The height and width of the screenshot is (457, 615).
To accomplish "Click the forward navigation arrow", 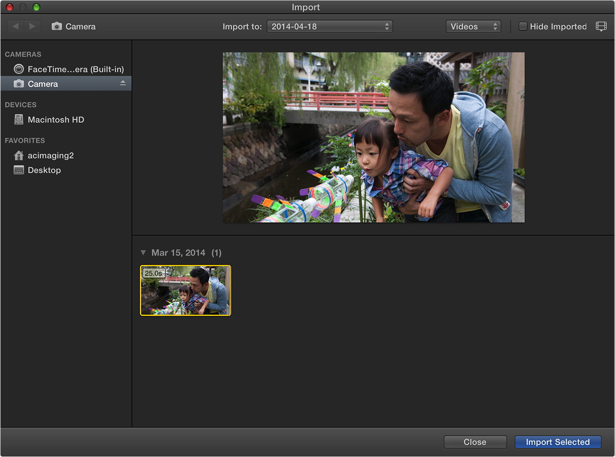I will [32, 26].
